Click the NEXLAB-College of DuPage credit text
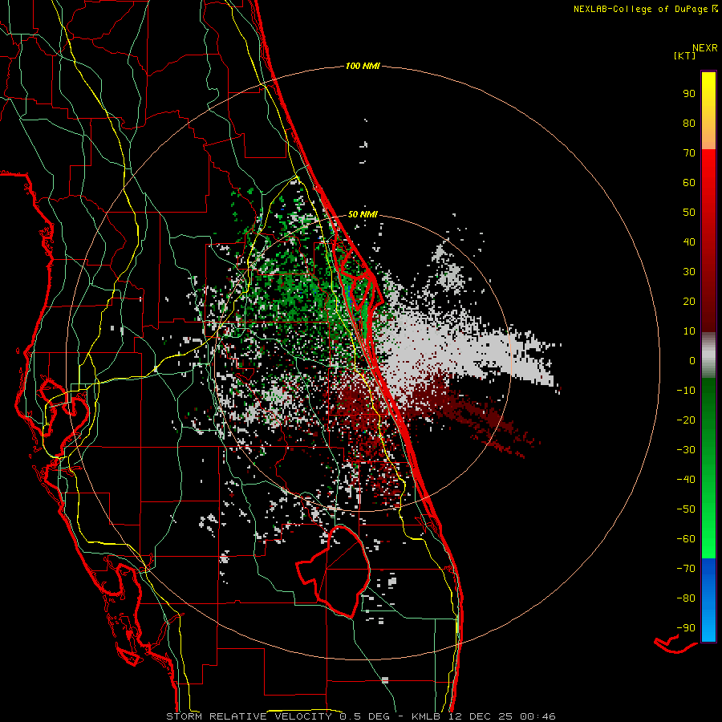 pos(641,9)
